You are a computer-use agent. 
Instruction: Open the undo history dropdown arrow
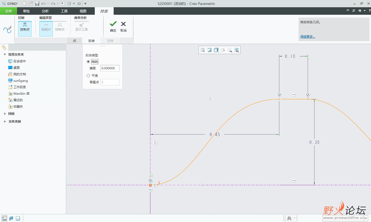click(x=48, y=4)
